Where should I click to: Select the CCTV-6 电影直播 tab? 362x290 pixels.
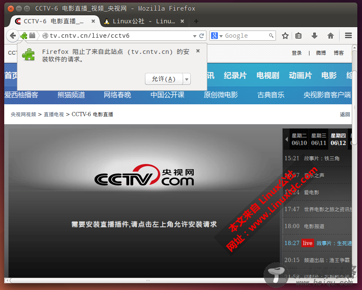click(x=55, y=21)
